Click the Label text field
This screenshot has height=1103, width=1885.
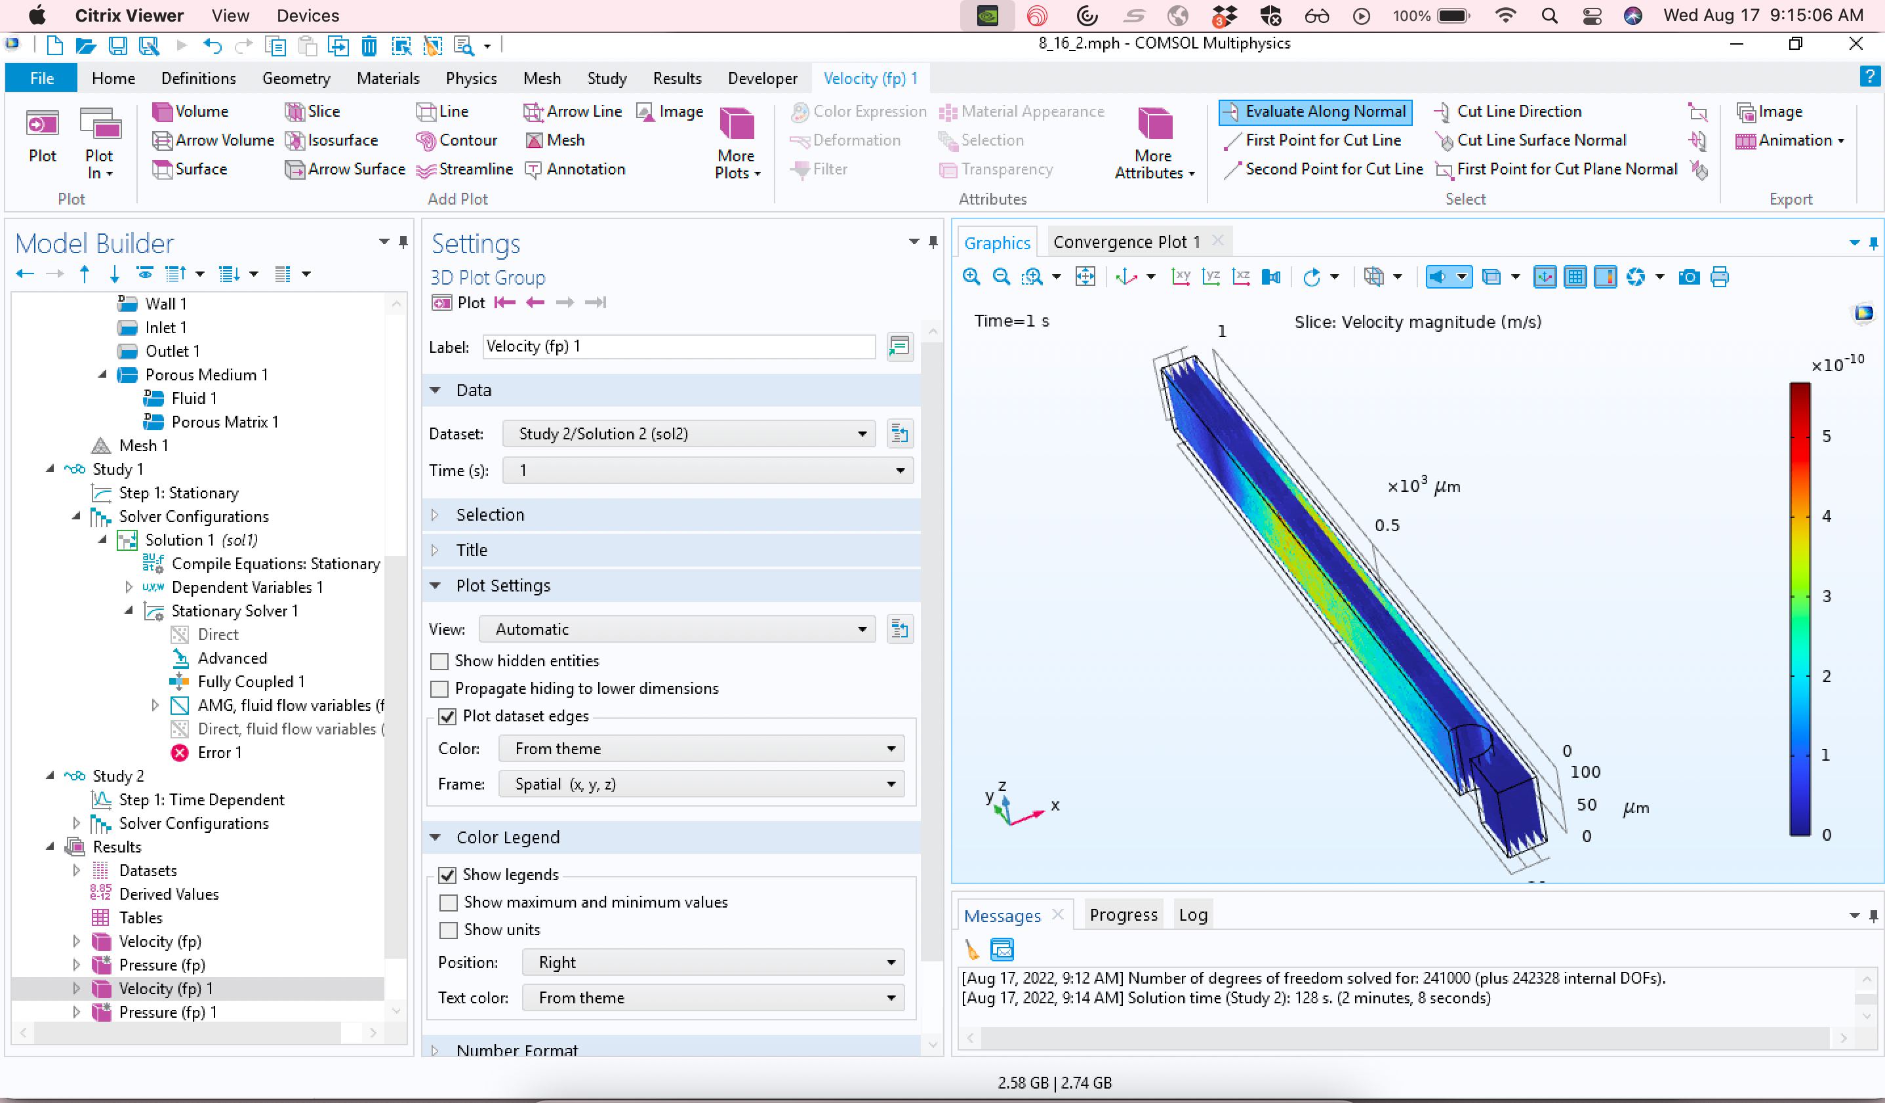point(678,347)
